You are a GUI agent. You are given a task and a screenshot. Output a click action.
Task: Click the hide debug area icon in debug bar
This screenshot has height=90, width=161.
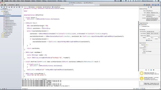point(23,79)
